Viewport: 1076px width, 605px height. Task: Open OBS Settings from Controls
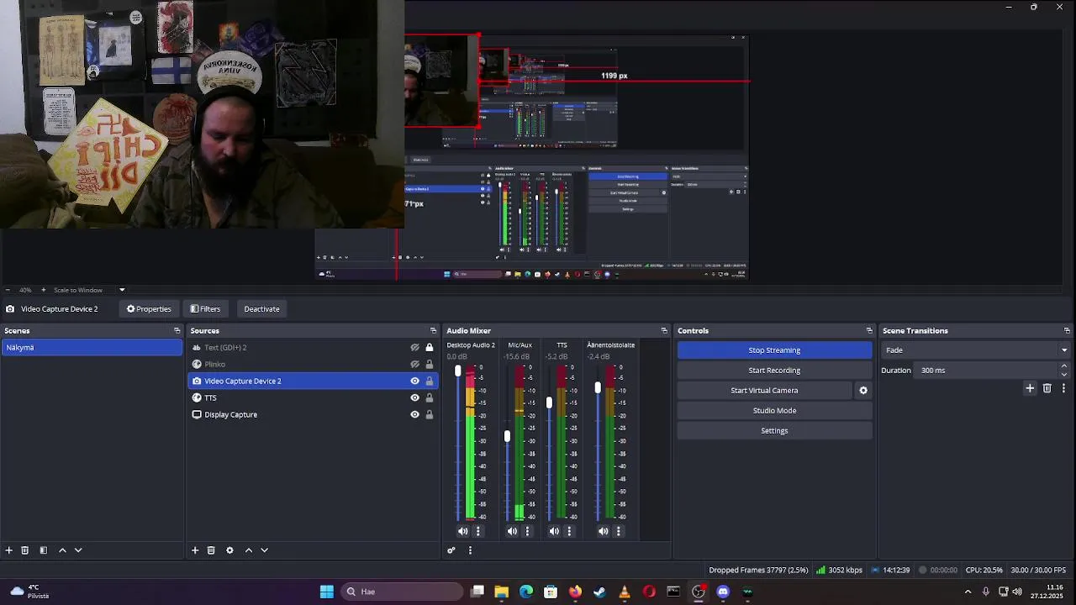(774, 431)
